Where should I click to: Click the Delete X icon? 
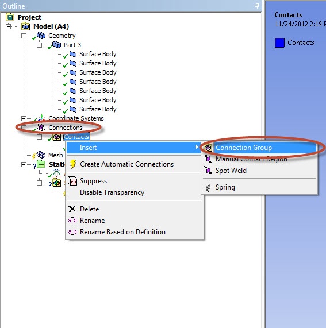point(72,209)
